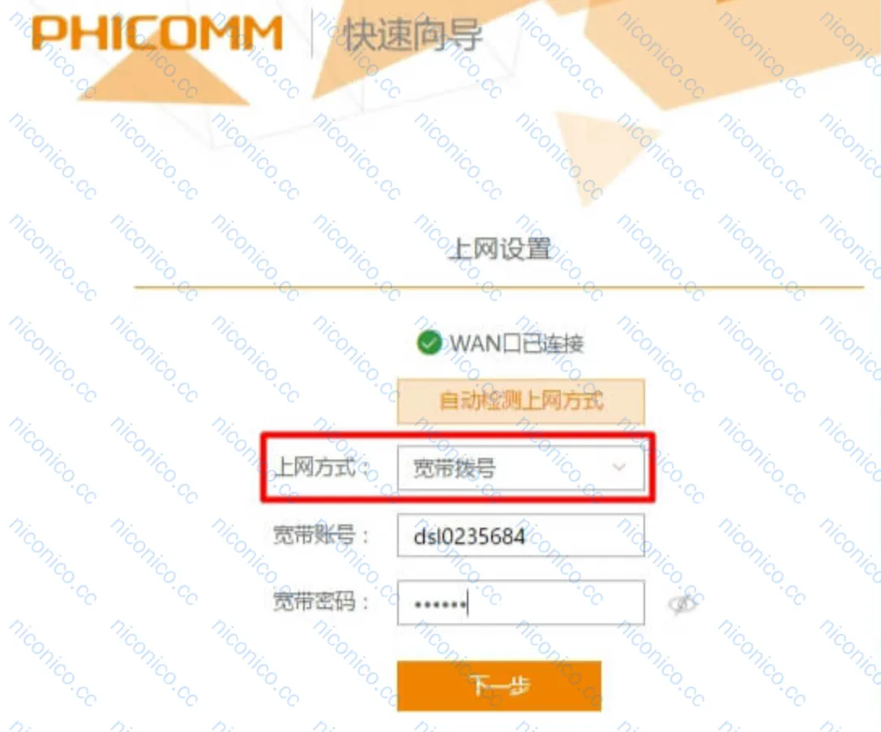The width and height of the screenshot is (881, 732).
Task: Click the dsl0235684 account text
Action: (469, 537)
